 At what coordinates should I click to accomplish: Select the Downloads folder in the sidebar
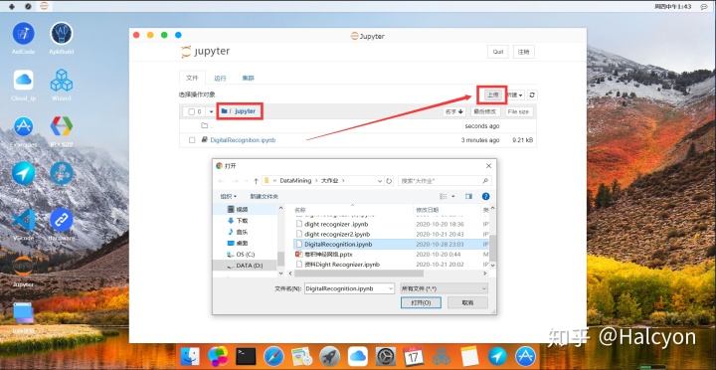[245, 221]
